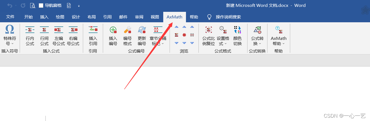Screen dimensions: 370x121
Task: Jump to previous number using up arrow above red hash
Action: pyautogui.click(x=184, y=27)
